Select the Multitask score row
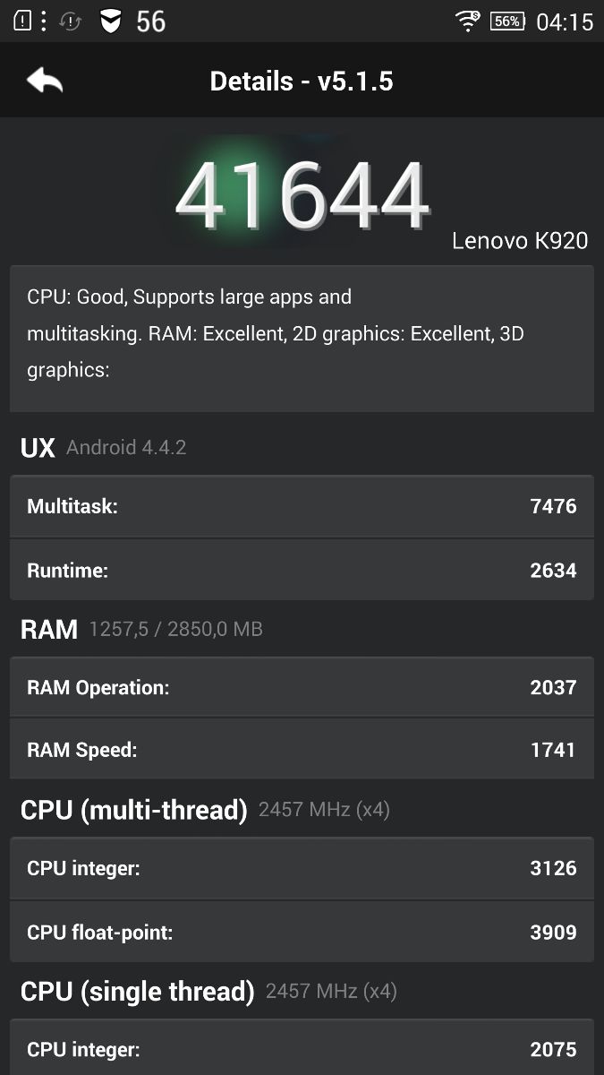The image size is (604, 1075). click(302, 506)
